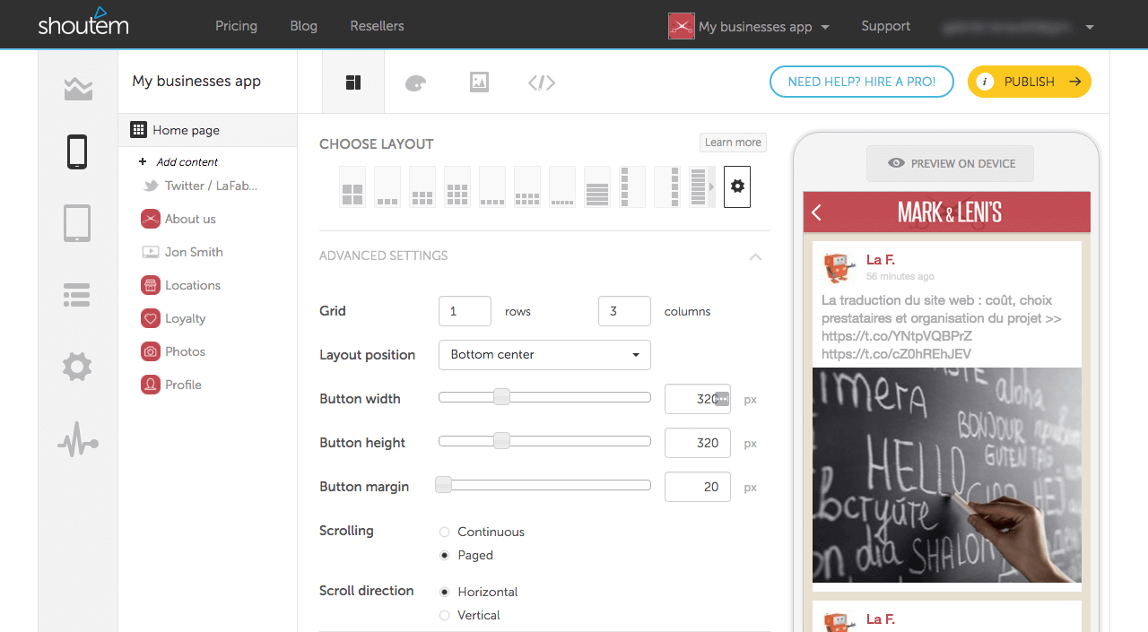Open the settings gear in left sidebar

(x=77, y=366)
